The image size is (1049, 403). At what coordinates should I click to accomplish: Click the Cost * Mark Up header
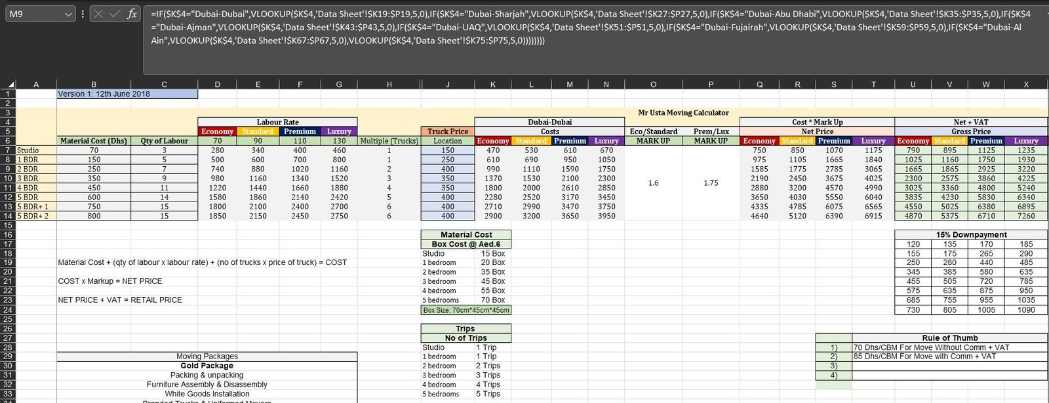[x=817, y=122]
